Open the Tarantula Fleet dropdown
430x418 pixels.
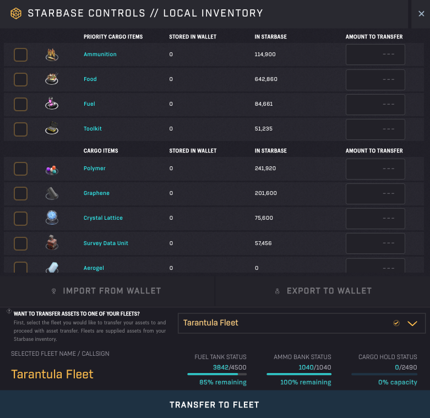coord(302,323)
